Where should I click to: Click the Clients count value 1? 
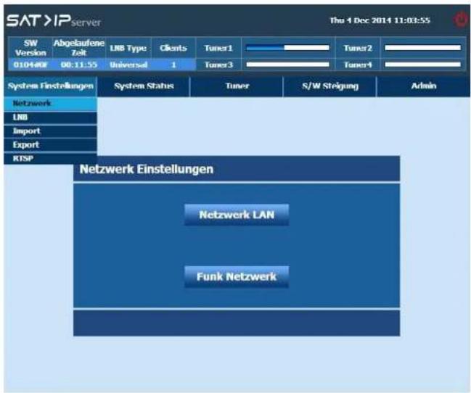pos(173,65)
